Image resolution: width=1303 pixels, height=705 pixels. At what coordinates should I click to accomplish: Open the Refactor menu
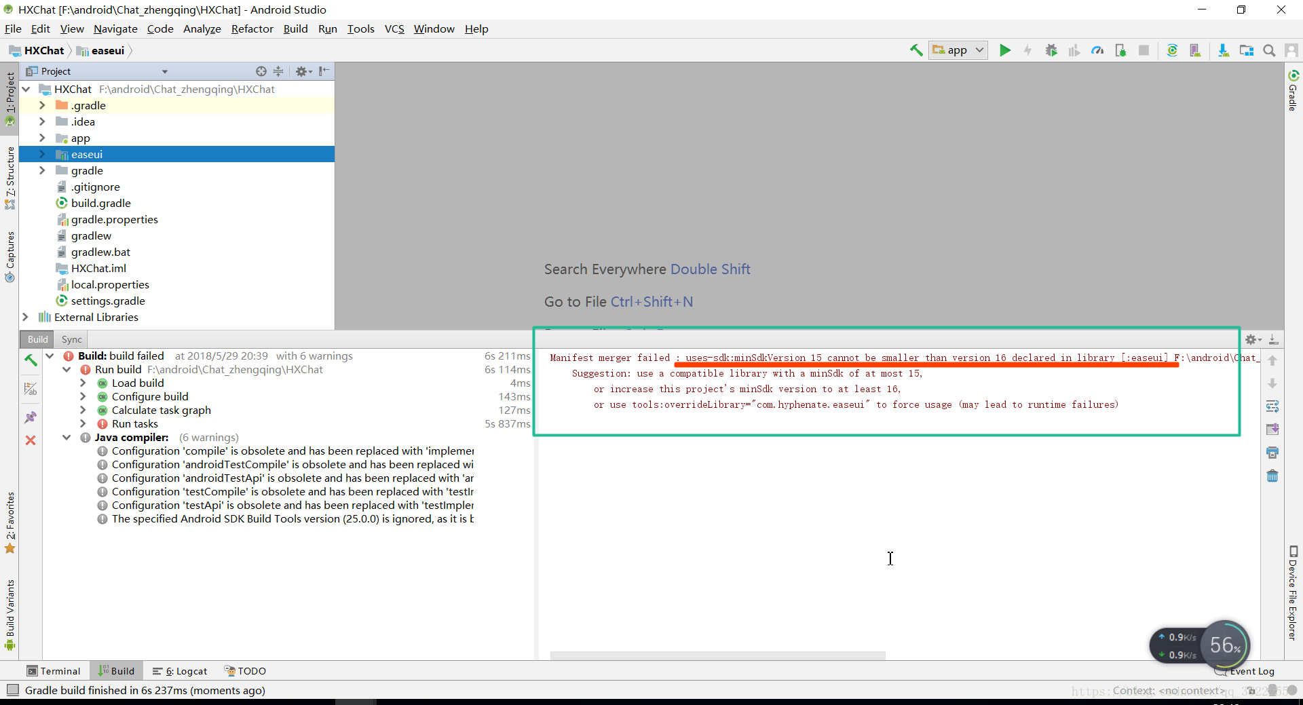coord(252,28)
